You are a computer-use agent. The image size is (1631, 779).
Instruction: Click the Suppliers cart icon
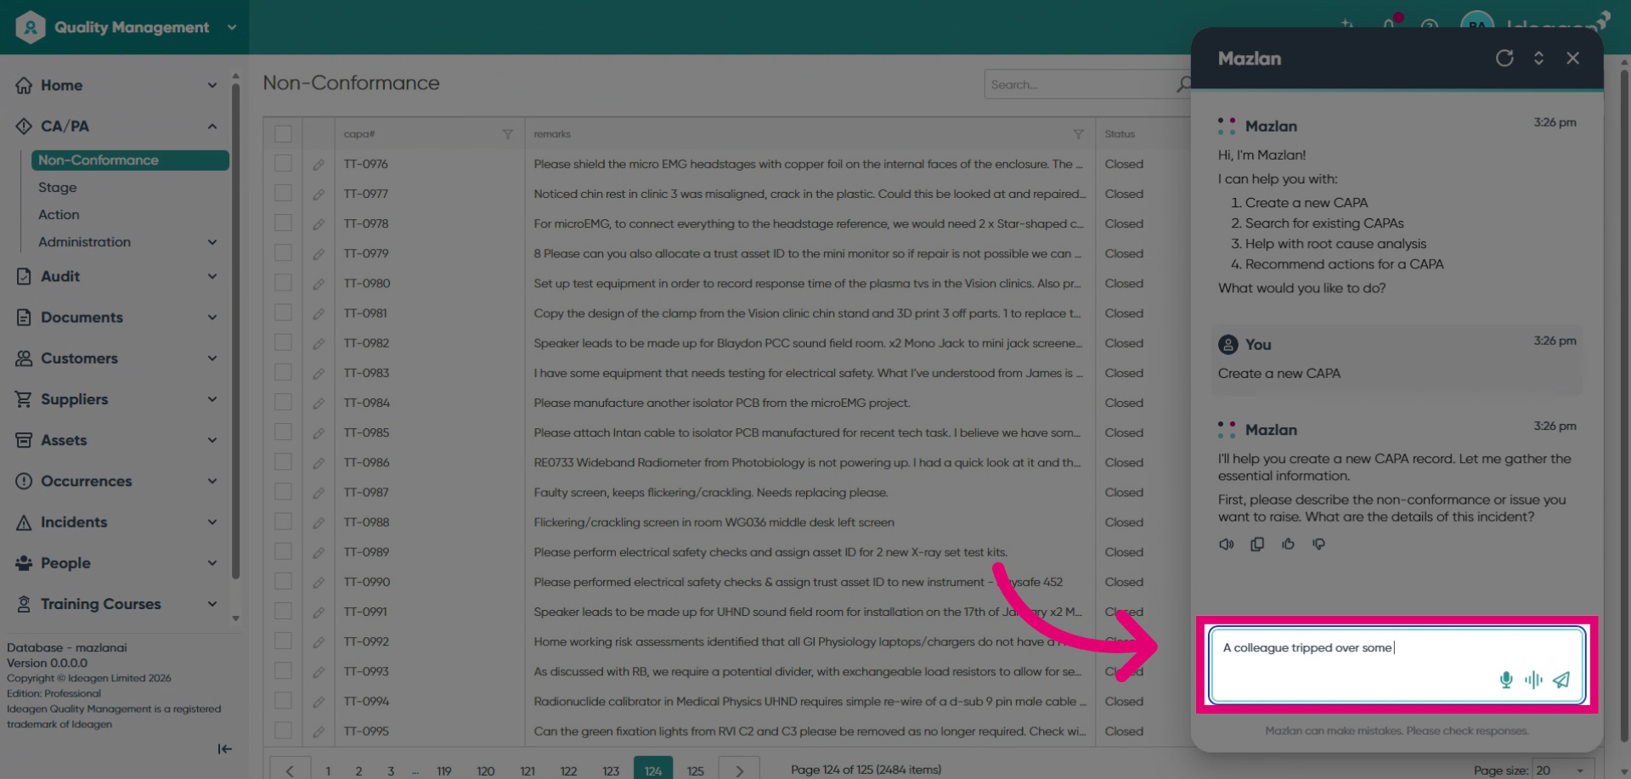(x=24, y=399)
